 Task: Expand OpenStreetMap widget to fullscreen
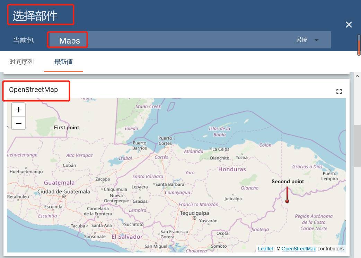point(339,91)
